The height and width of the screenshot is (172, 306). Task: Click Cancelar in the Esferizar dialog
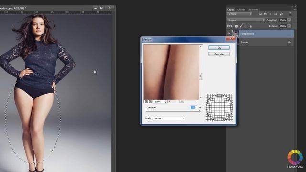(219, 54)
